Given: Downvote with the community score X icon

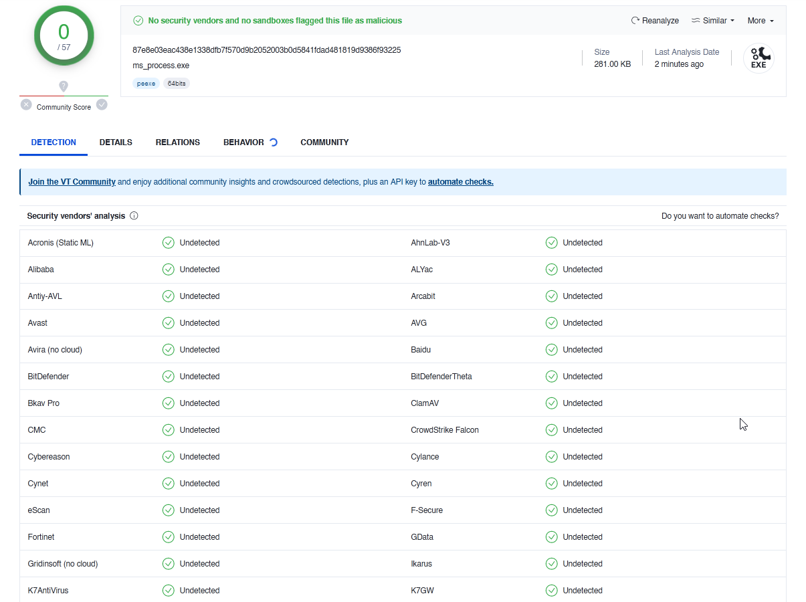Looking at the screenshot, I should pos(26,104).
